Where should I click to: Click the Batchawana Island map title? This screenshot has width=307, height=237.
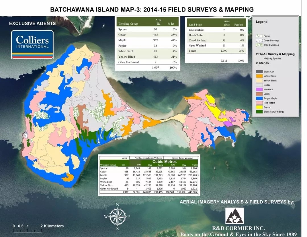[152, 9]
